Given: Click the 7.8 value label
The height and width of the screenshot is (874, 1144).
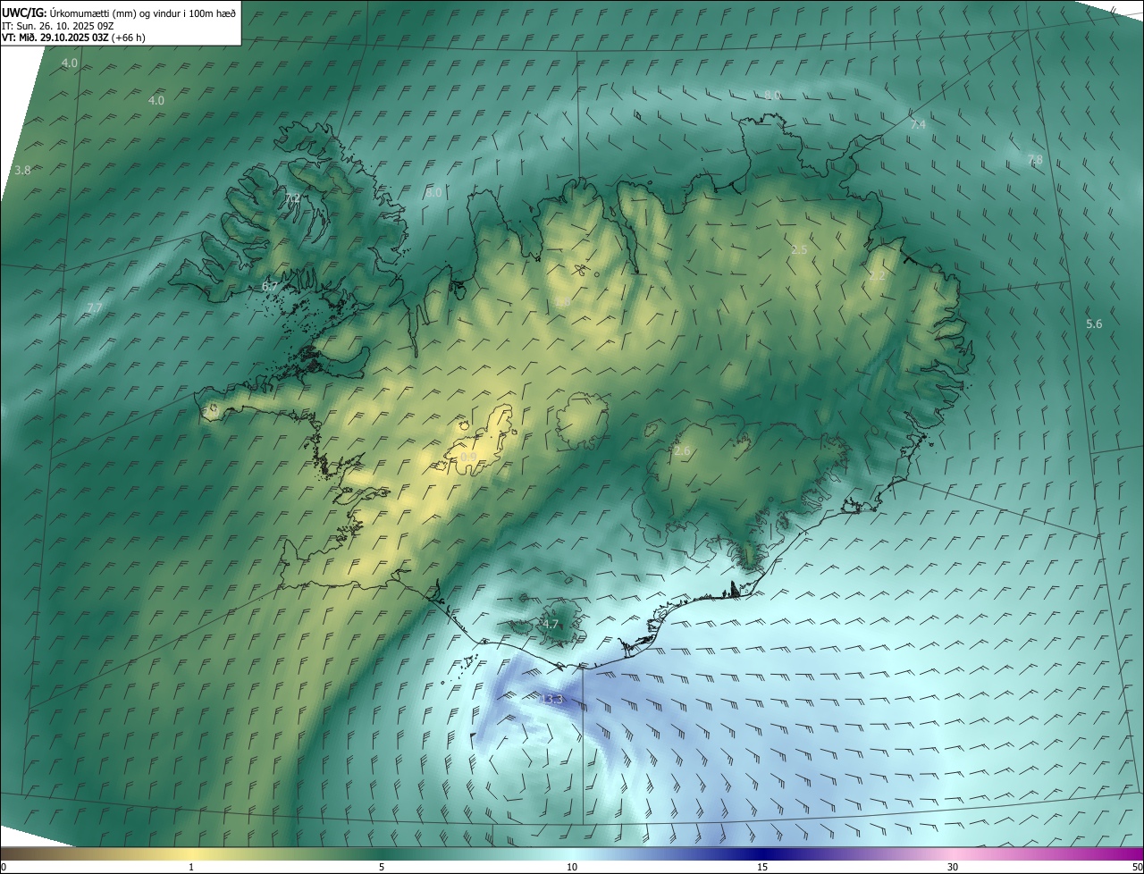Looking at the screenshot, I should (1035, 160).
